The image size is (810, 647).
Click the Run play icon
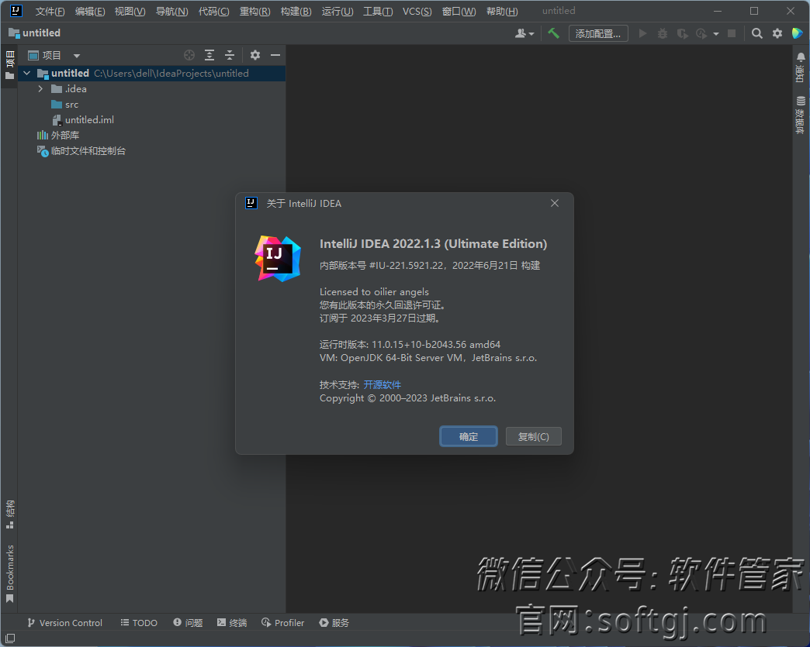pos(642,33)
